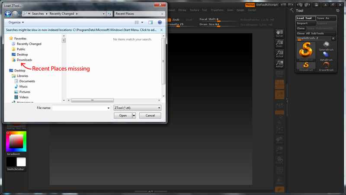
Task: Open the ZTool (*.ztl) file type combo box
Action: pos(137,108)
